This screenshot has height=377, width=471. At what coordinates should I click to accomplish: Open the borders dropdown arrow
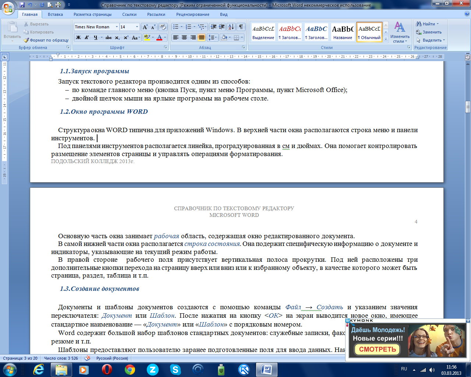pyautogui.click(x=242, y=38)
